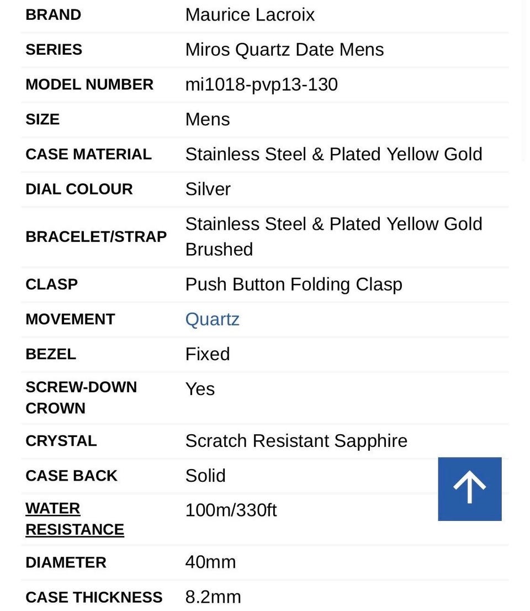This screenshot has width=530, height=611.
Task: Click the Push Button Folding Clasp text
Action: pos(293,285)
